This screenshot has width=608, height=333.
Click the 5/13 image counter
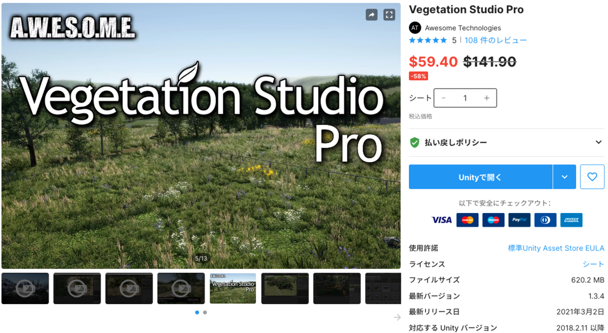tap(201, 259)
